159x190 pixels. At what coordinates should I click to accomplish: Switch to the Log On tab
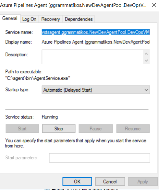(29, 19)
